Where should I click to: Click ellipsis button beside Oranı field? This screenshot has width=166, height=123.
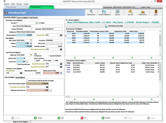27,61
